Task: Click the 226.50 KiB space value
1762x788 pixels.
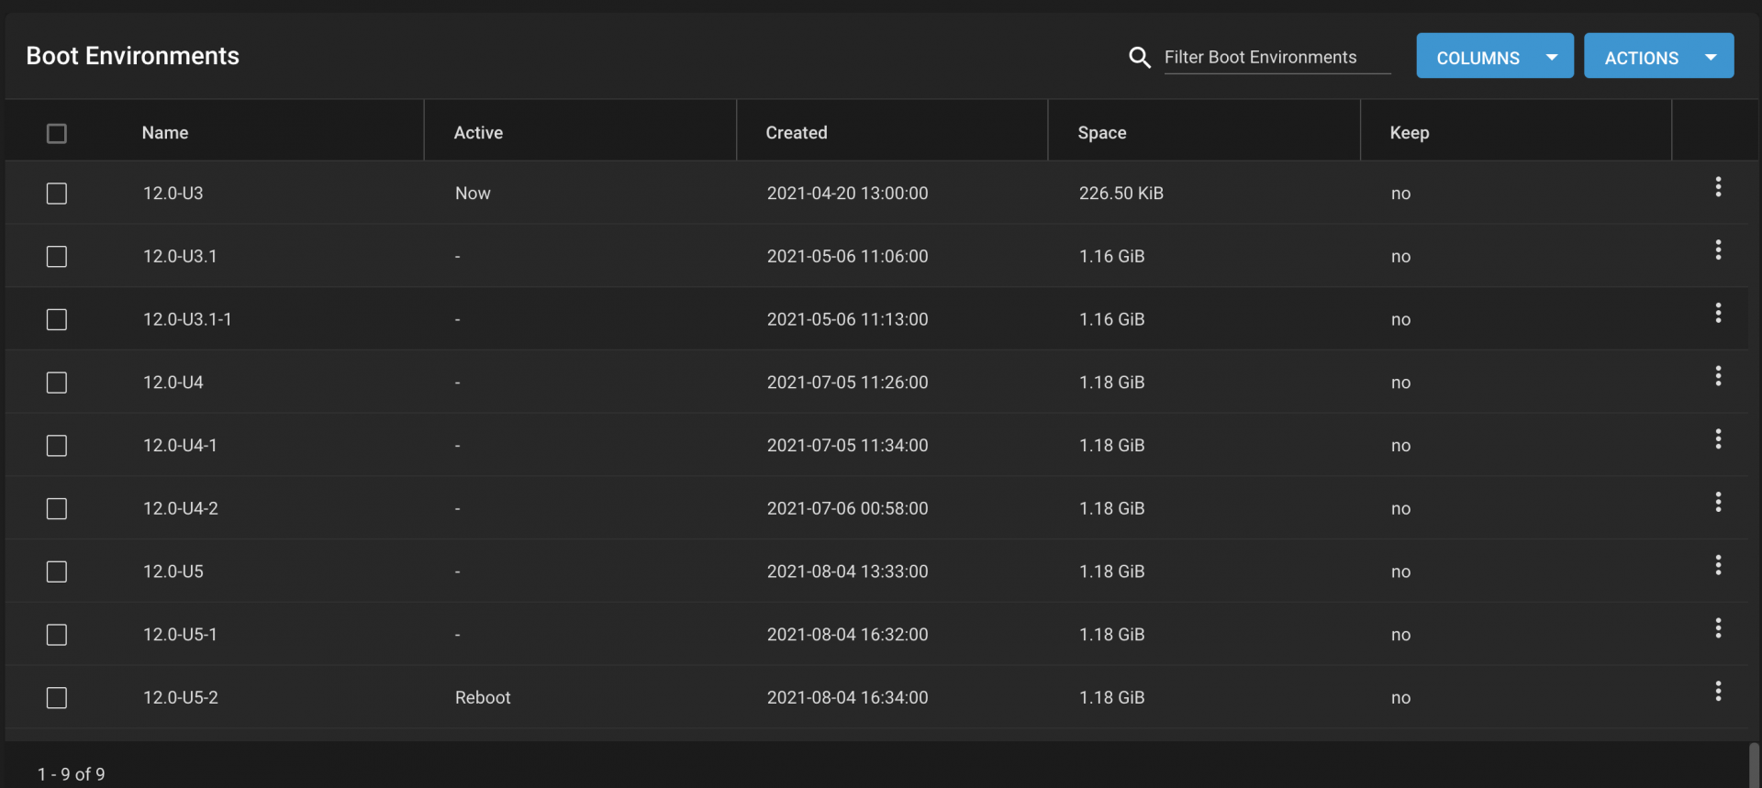Action: (x=1121, y=194)
